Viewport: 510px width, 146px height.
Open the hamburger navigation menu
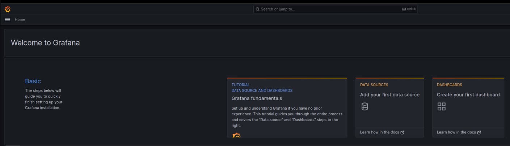point(7,19)
